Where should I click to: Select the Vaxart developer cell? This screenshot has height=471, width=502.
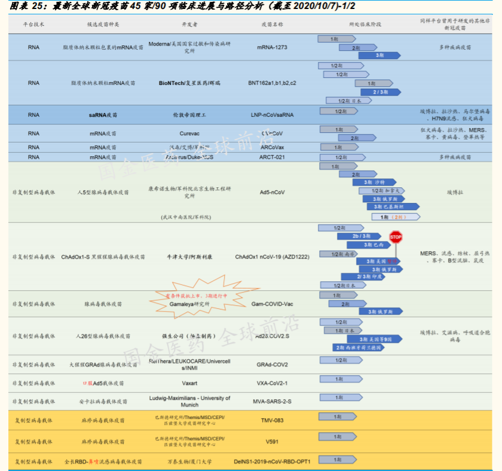point(189,383)
